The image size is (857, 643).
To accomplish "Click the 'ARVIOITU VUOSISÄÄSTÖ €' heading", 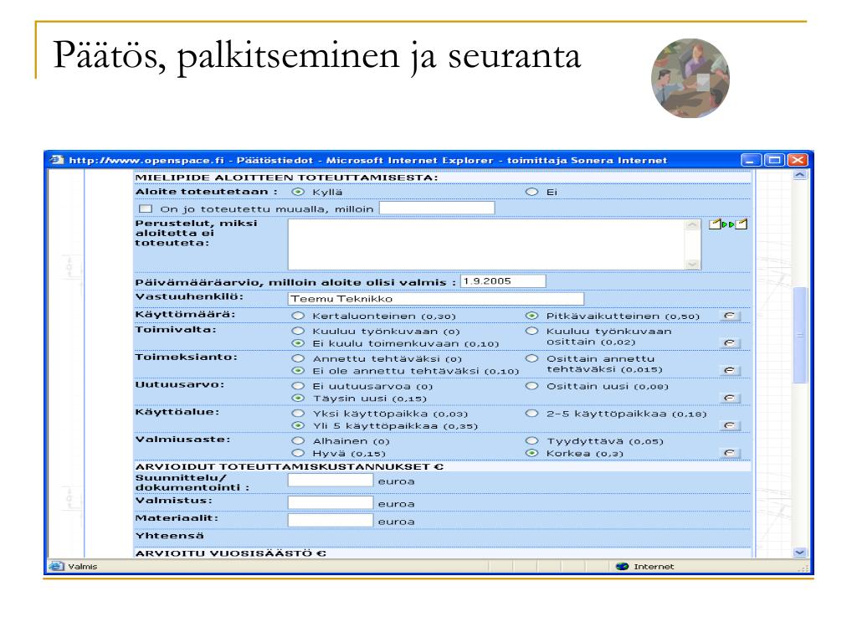I will (231, 553).
